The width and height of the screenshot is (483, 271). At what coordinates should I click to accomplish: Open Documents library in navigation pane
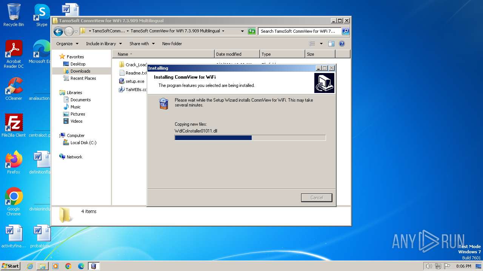tap(77, 100)
